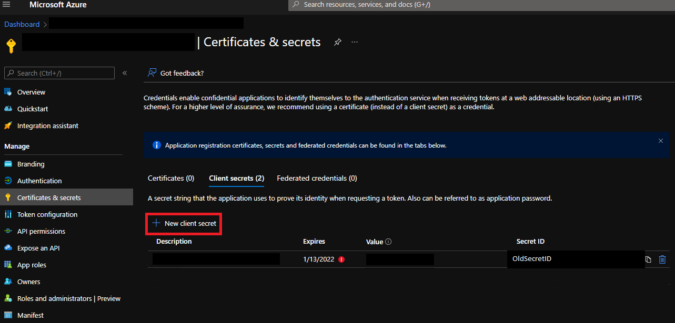Click the Owners people icon
675x323 pixels.
coord(8,282)
